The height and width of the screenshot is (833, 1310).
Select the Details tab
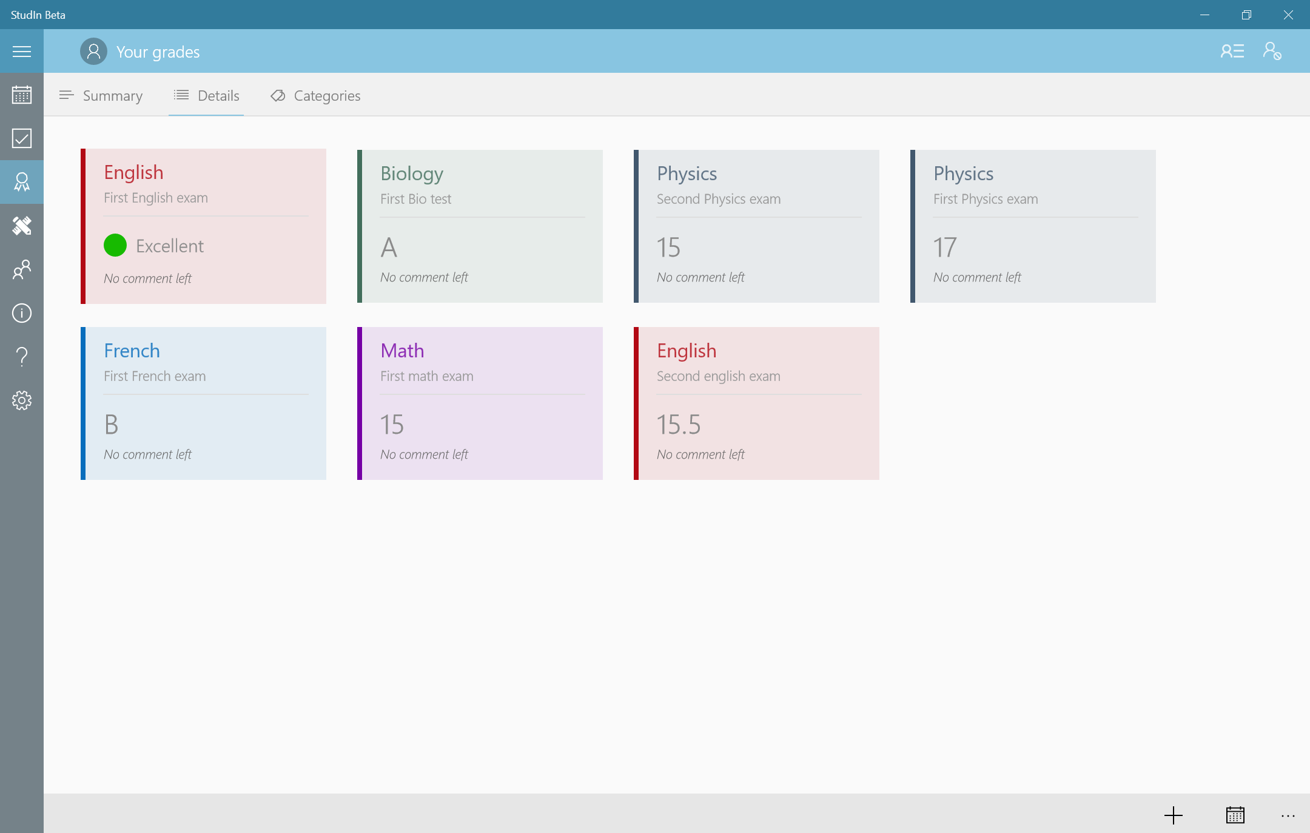click(206, 96)
